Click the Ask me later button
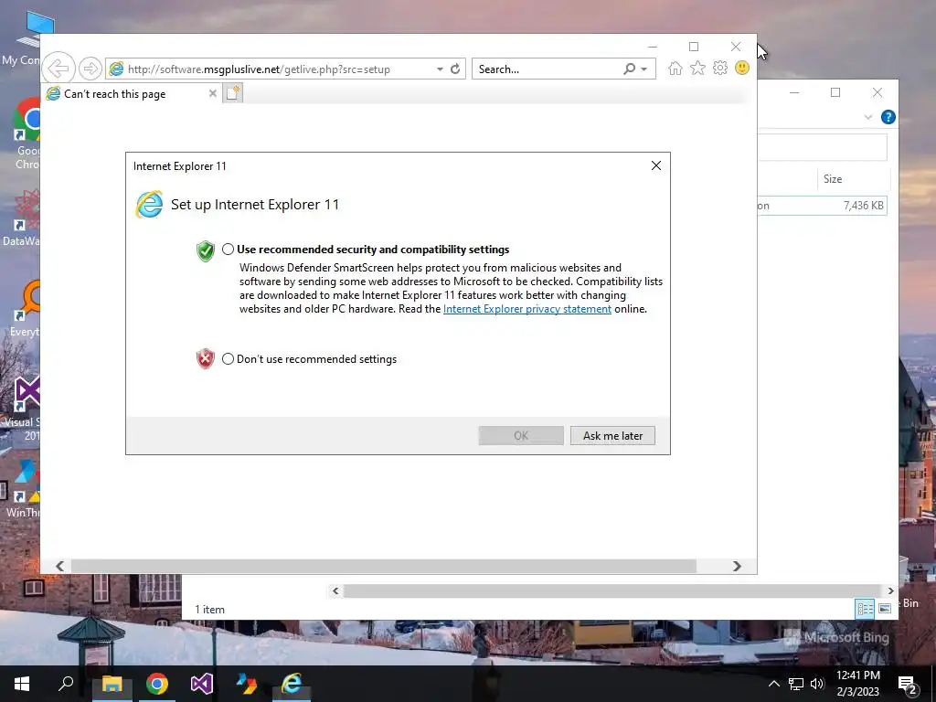Image resolution: width=936 pixels, height=702 pixels. pos(612,436)
